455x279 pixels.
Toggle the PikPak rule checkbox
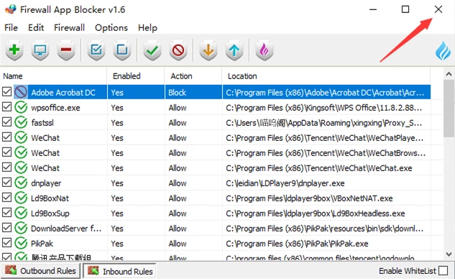(x=6, y=243)
